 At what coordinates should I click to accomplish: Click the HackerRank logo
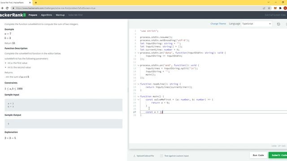click(13, 15)
